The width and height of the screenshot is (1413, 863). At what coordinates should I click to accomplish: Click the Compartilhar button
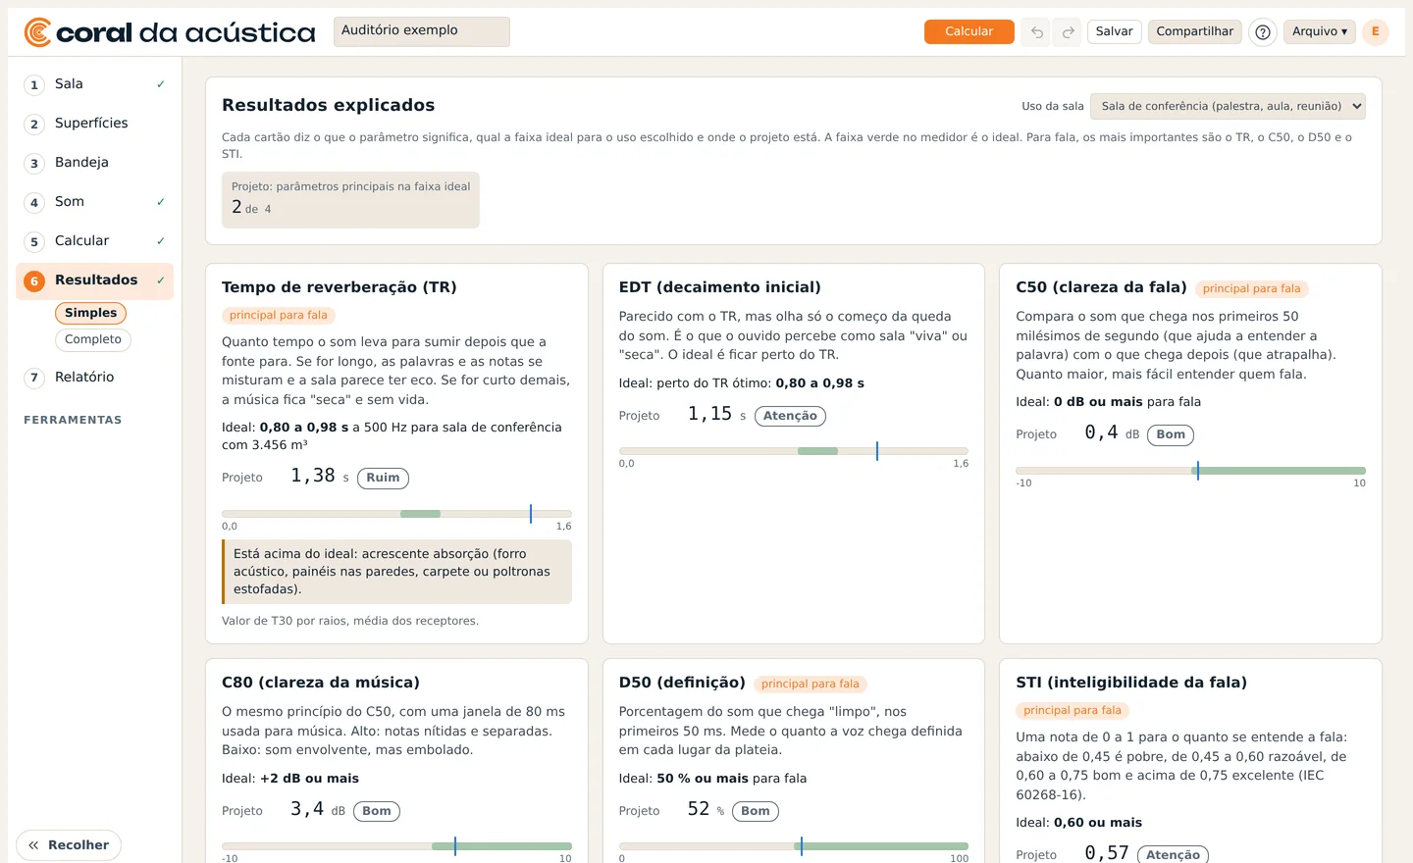[x=1194, y=31]
